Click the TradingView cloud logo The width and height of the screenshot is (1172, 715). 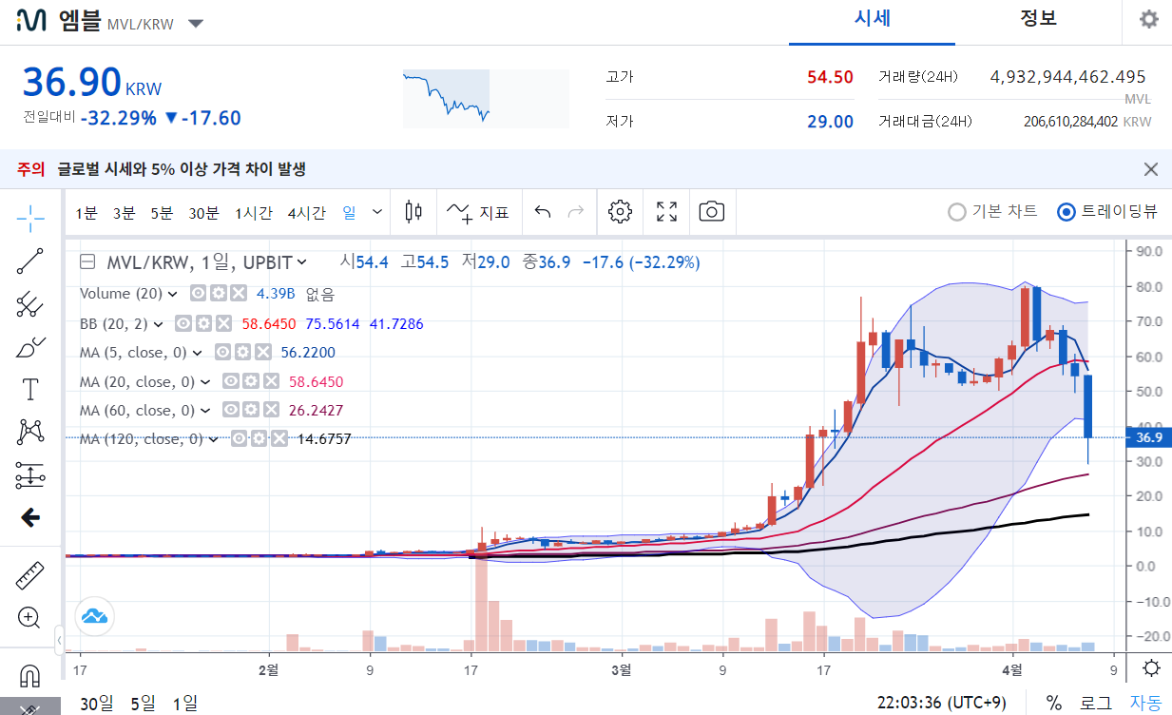tap(95, 616)
